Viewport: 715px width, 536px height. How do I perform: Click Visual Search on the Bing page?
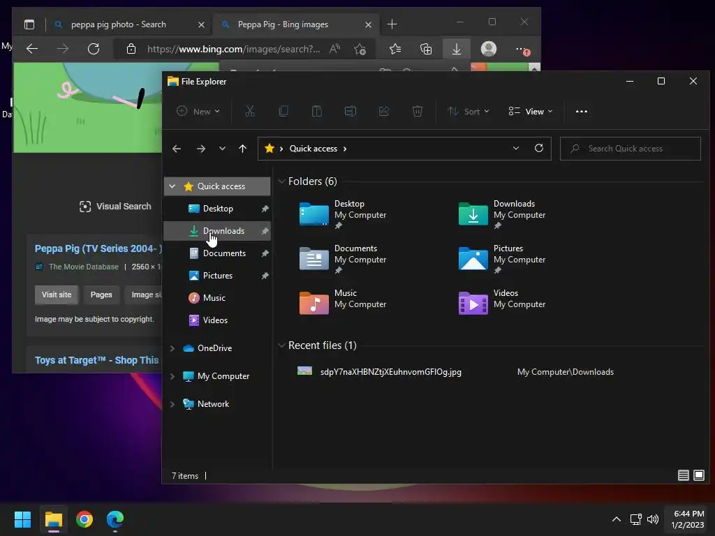pyautogui.click(x=115, y=207)
